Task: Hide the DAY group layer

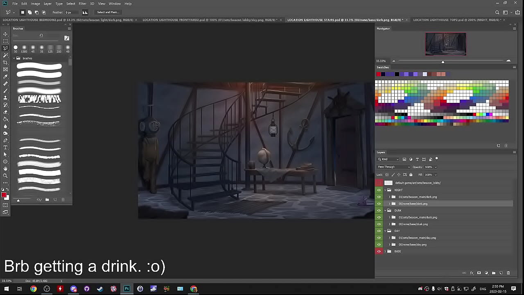Action: [379, 231]
